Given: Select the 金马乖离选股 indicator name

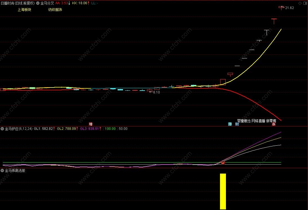Looking at the screenshot, I should click(x=15, y=170).
